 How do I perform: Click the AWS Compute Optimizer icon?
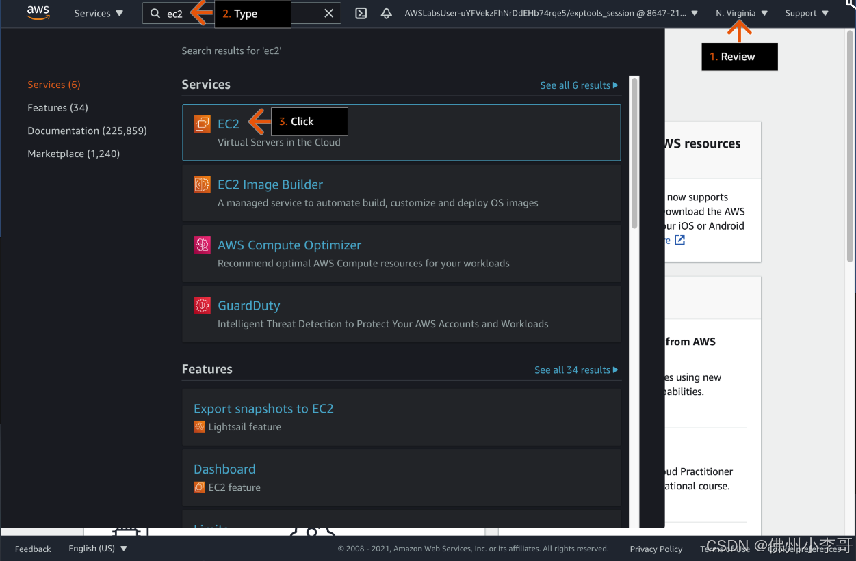click(202, 245)
